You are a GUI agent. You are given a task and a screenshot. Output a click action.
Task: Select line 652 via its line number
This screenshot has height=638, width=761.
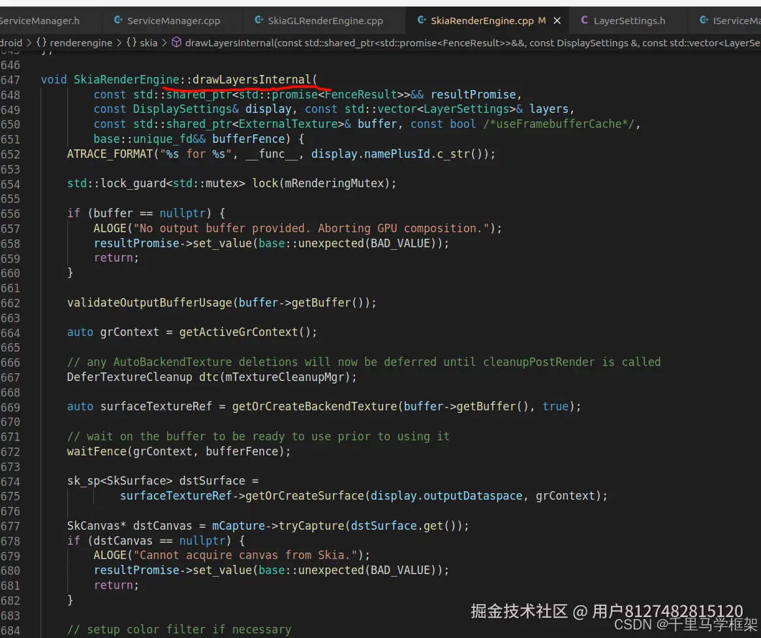coord(10,155)
